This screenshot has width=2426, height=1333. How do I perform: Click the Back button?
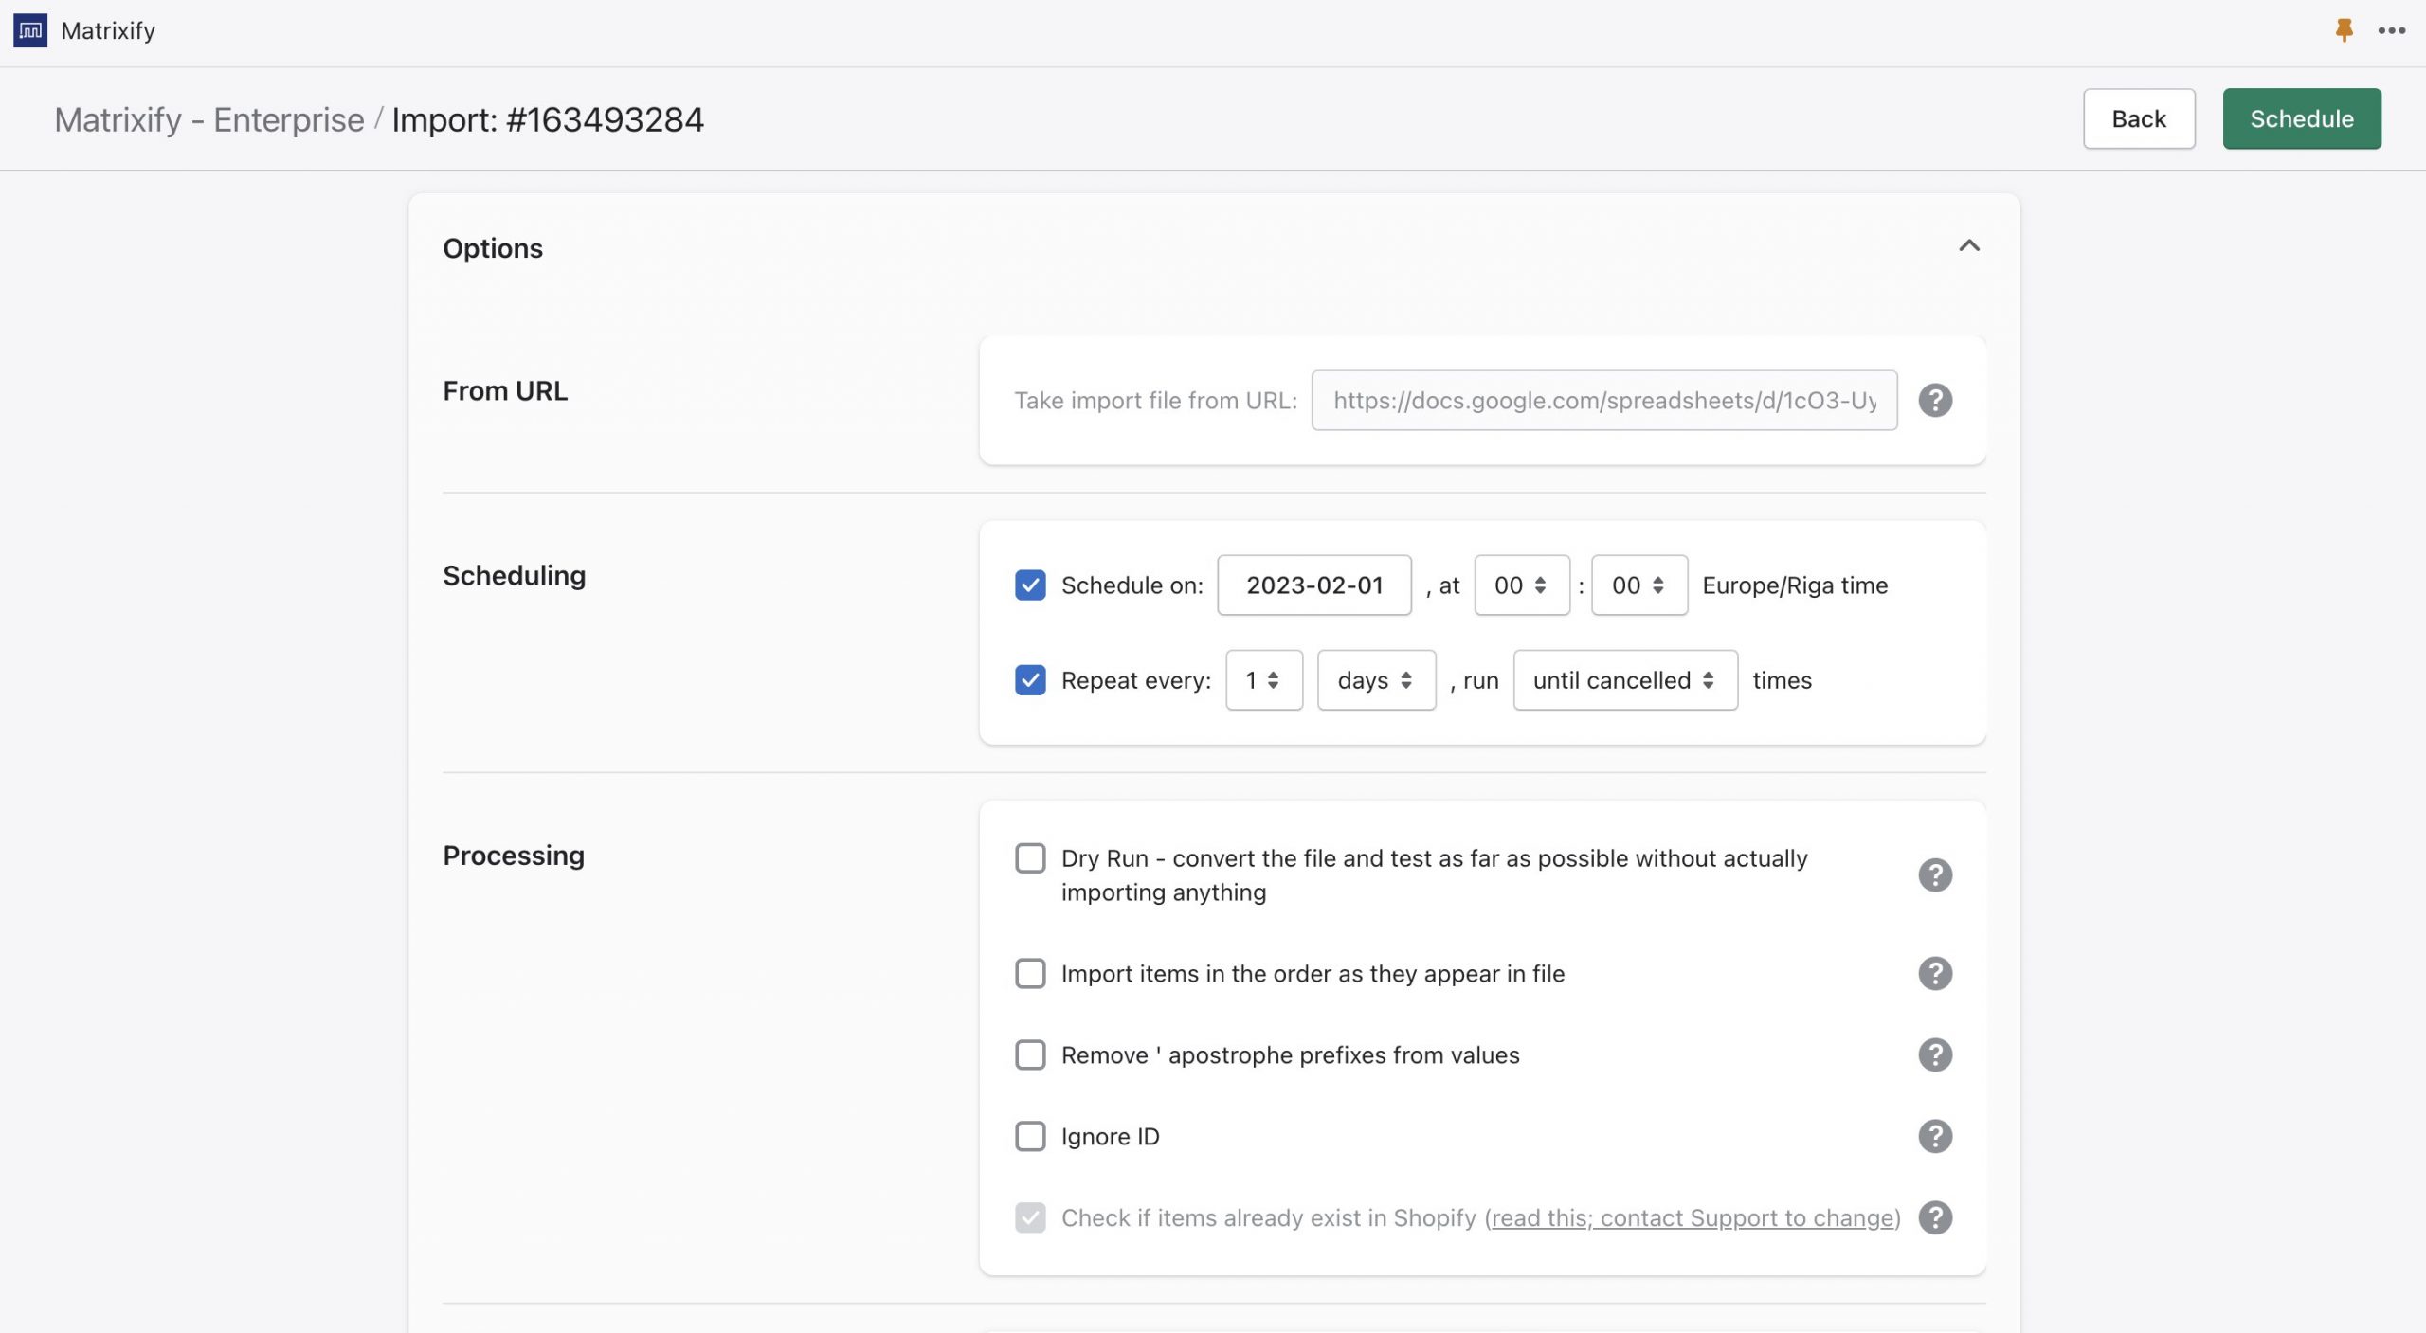2138,118
